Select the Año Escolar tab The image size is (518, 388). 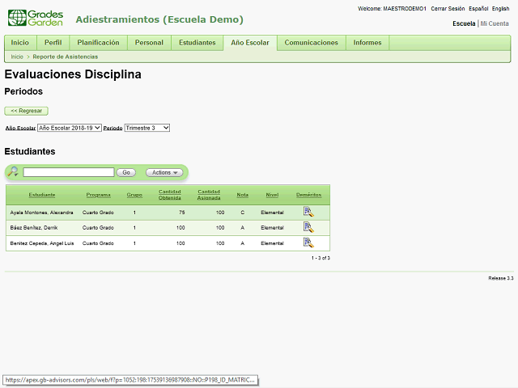click(x=250, y=43)
